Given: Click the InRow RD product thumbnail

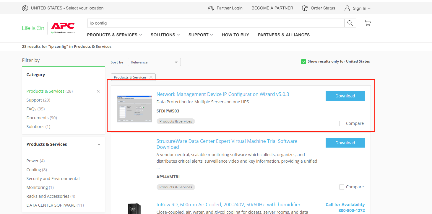Looking at the screenshot, I should [x=134, y=208].
